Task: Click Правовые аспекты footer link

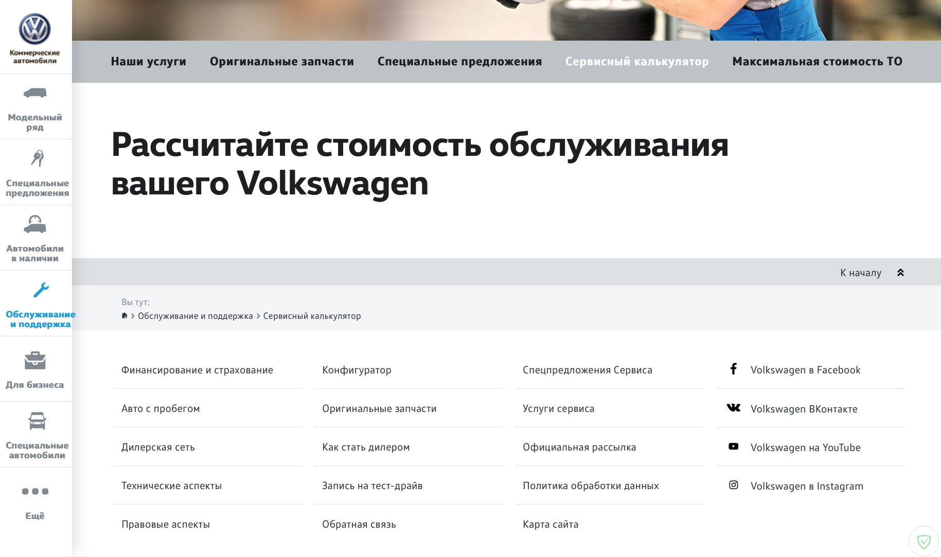Action: [166, 524]
